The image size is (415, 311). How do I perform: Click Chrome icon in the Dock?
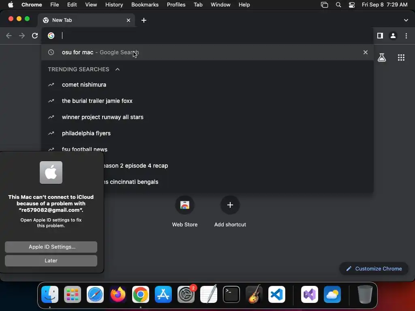point(141,294)
